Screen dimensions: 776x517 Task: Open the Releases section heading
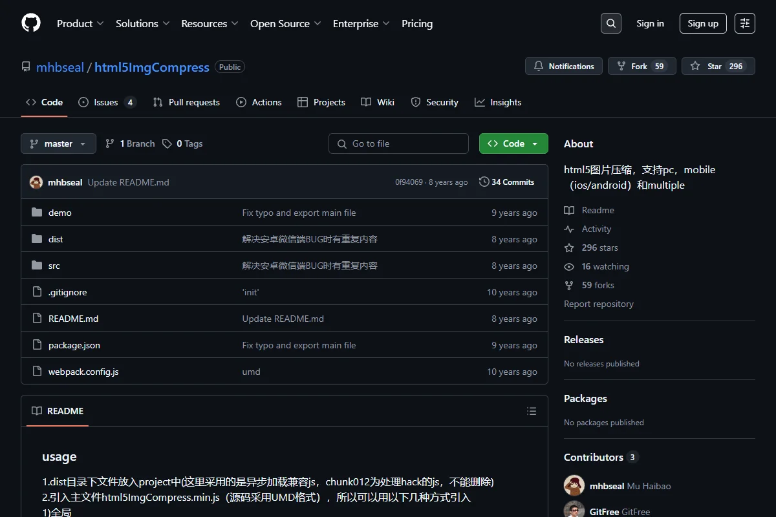pyautogui.click(x=584, y=340)
